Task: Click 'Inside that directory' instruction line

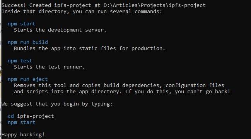Action: (82, 12)
